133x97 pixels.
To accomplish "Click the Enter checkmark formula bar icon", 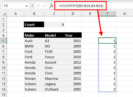I will tap(45, 6).
